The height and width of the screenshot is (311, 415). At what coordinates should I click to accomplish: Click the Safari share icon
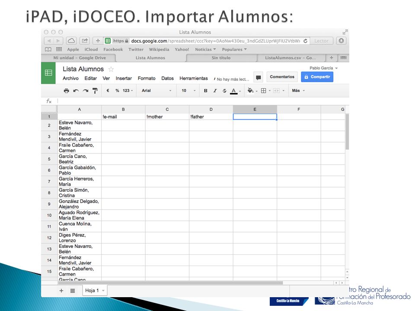(85, 41)
